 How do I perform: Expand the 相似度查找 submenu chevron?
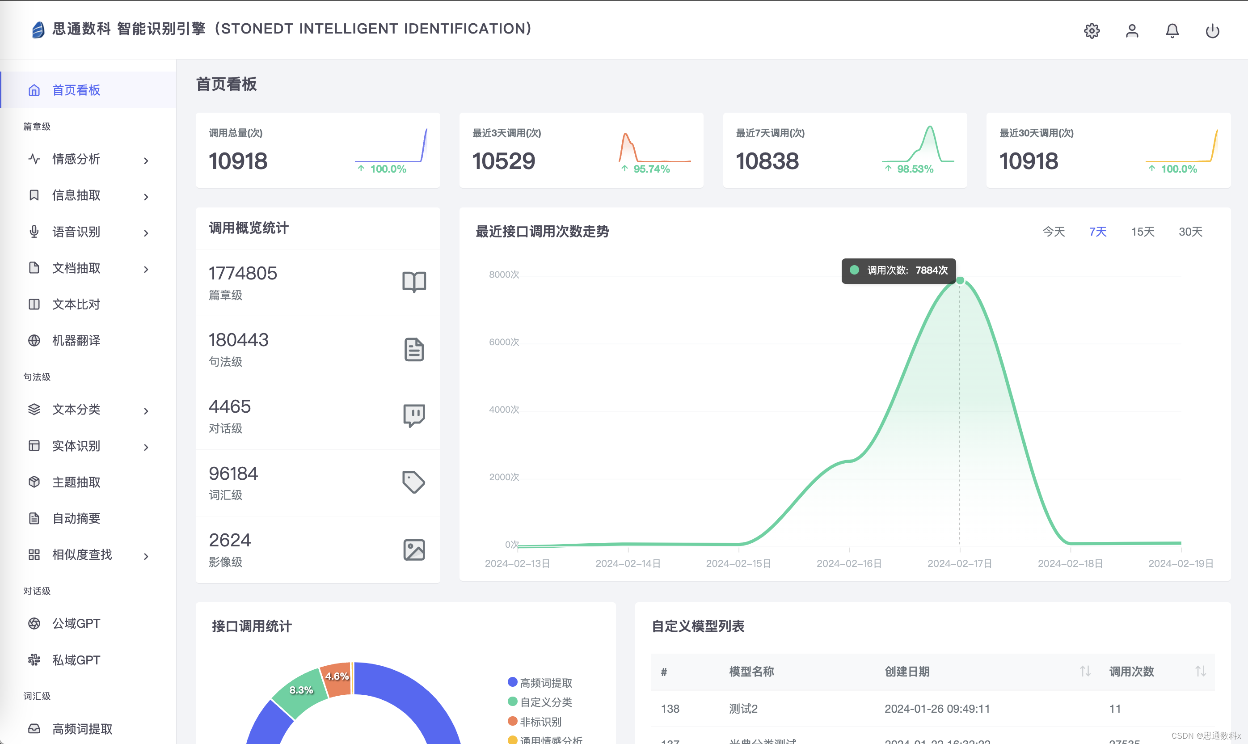146,556
